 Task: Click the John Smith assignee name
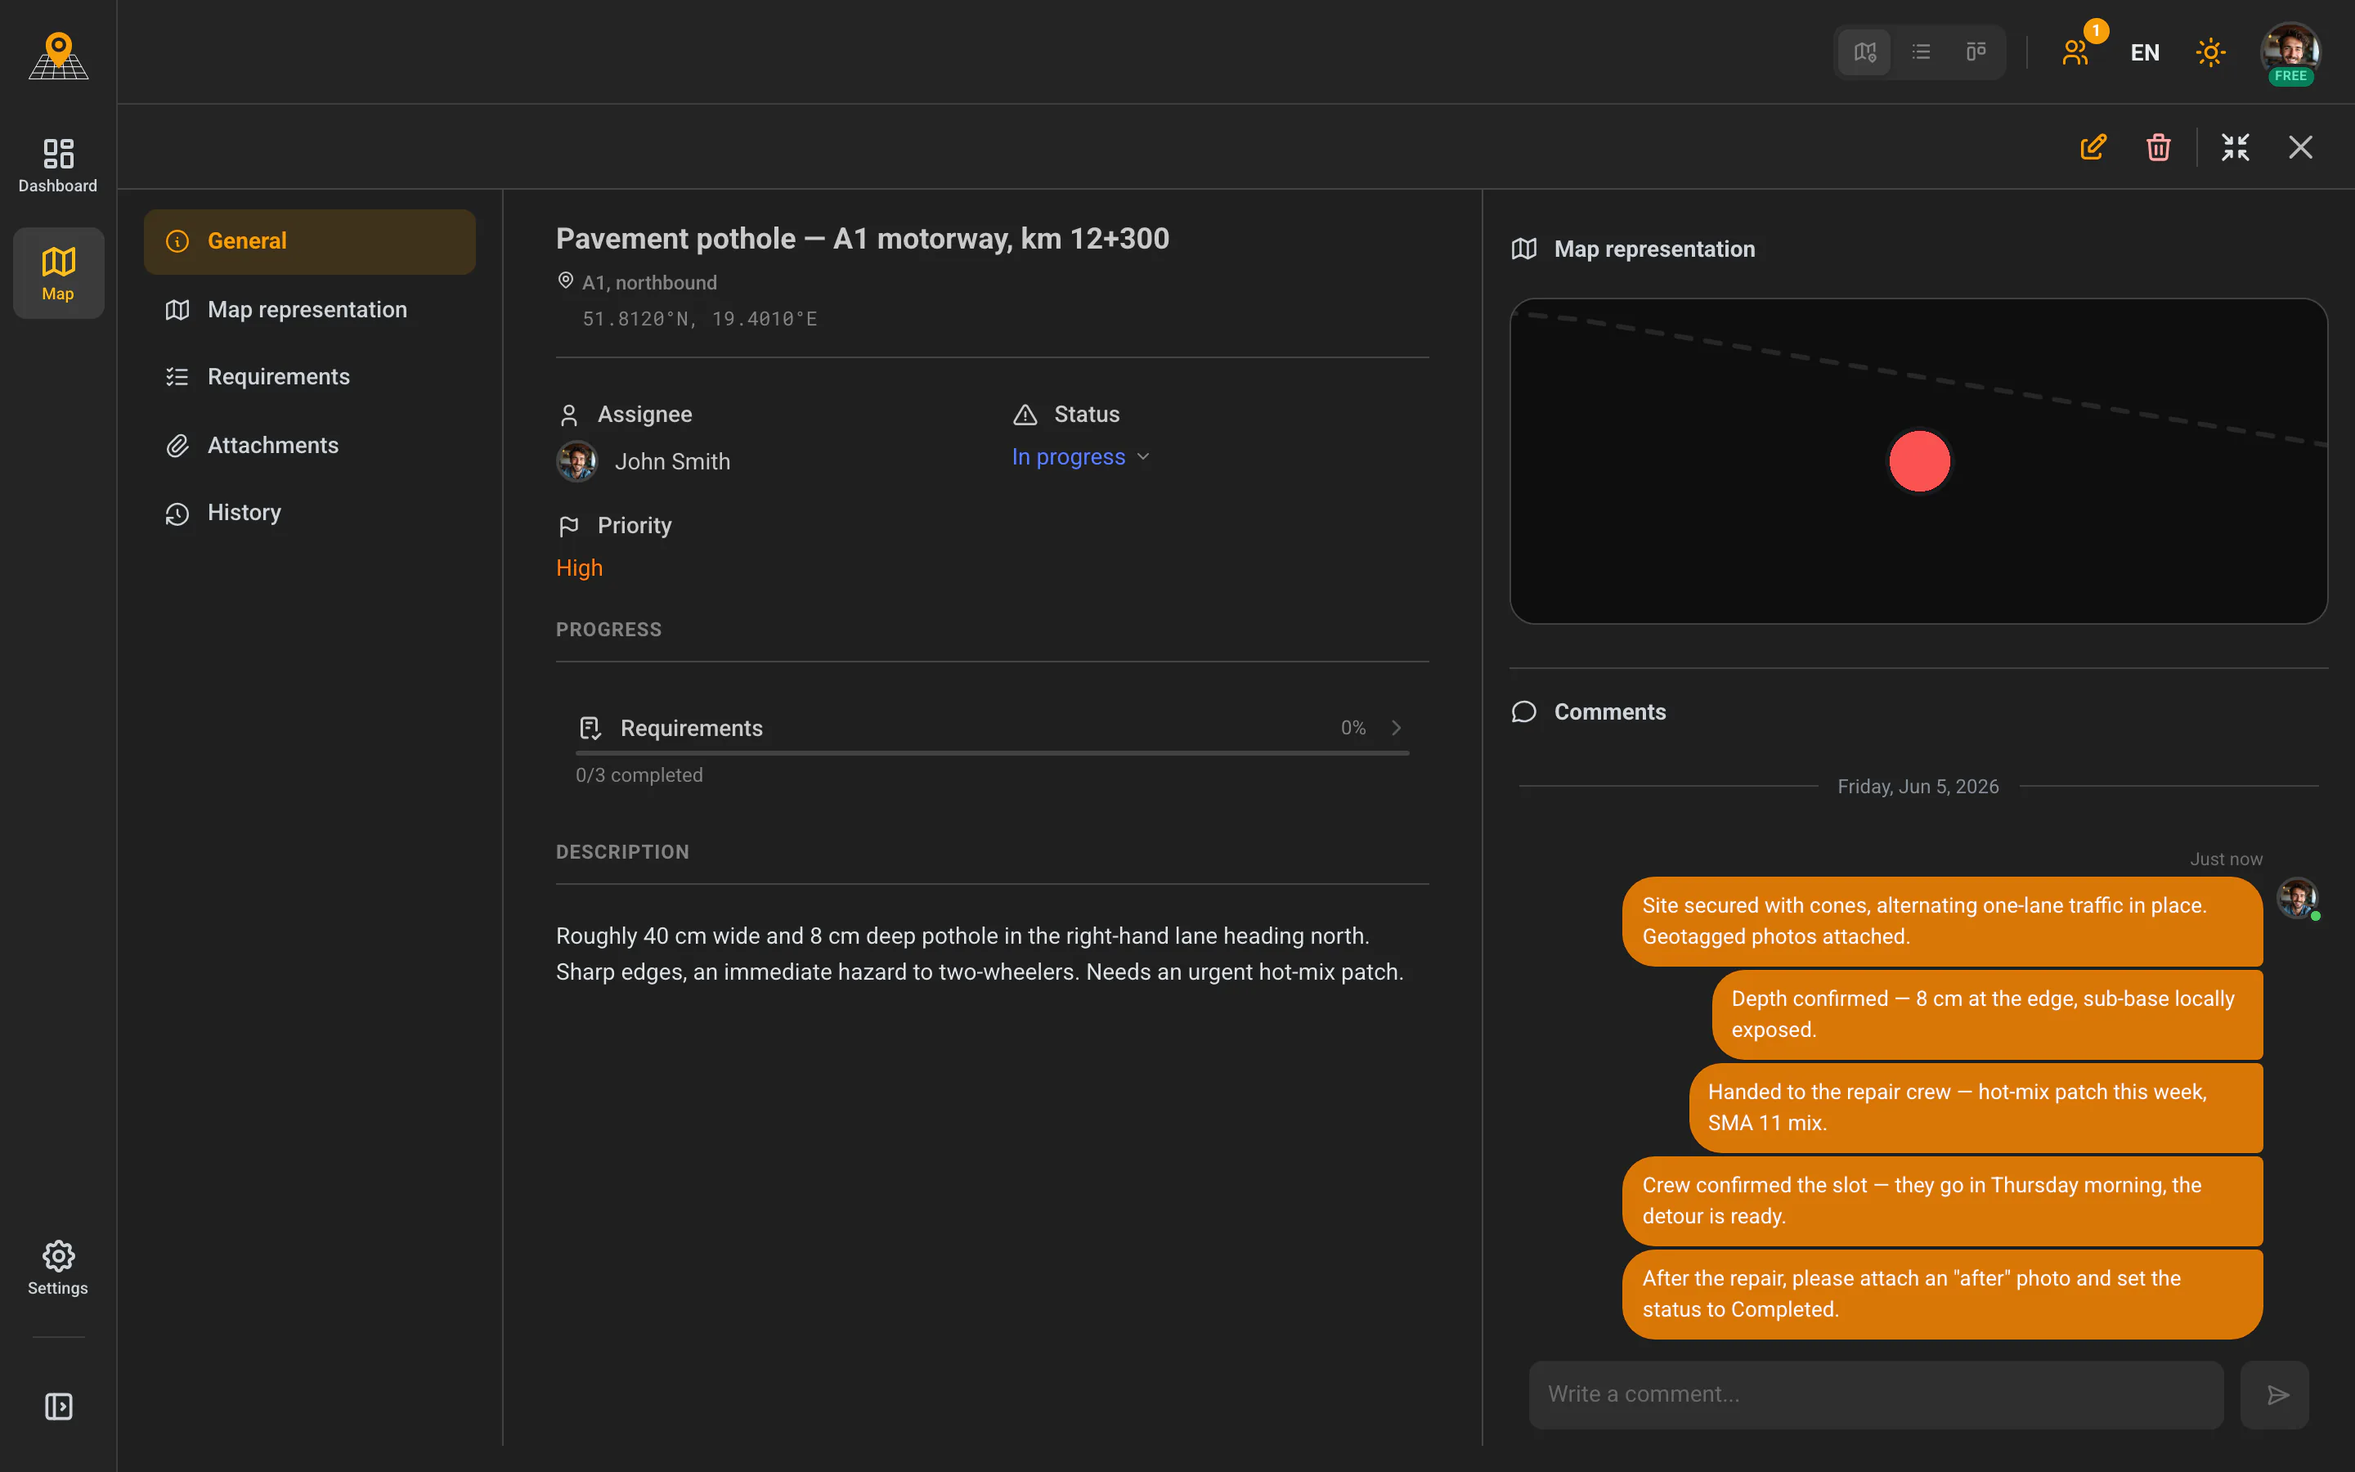[672, 461]
